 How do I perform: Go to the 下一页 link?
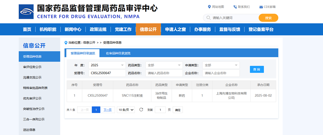108,110
